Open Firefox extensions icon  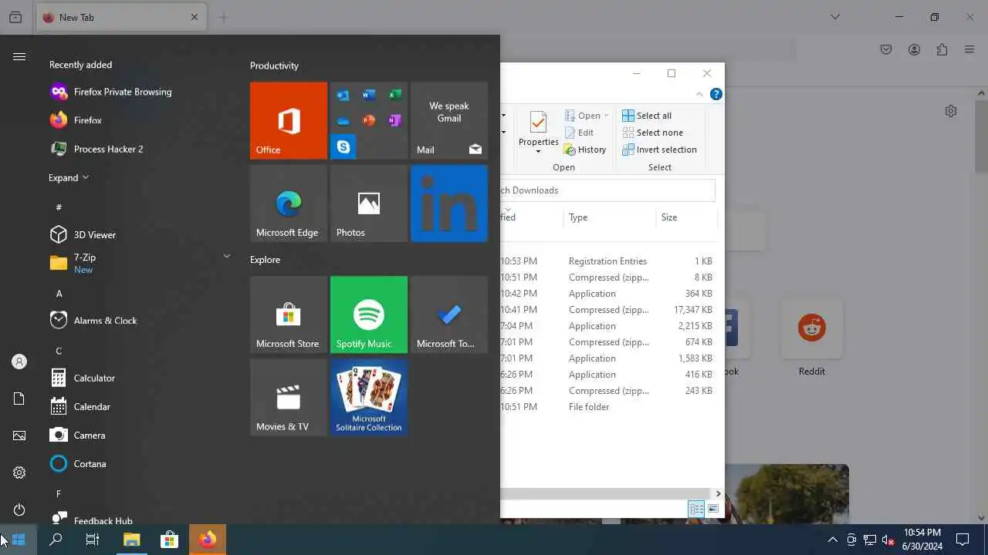pos(942,49)
